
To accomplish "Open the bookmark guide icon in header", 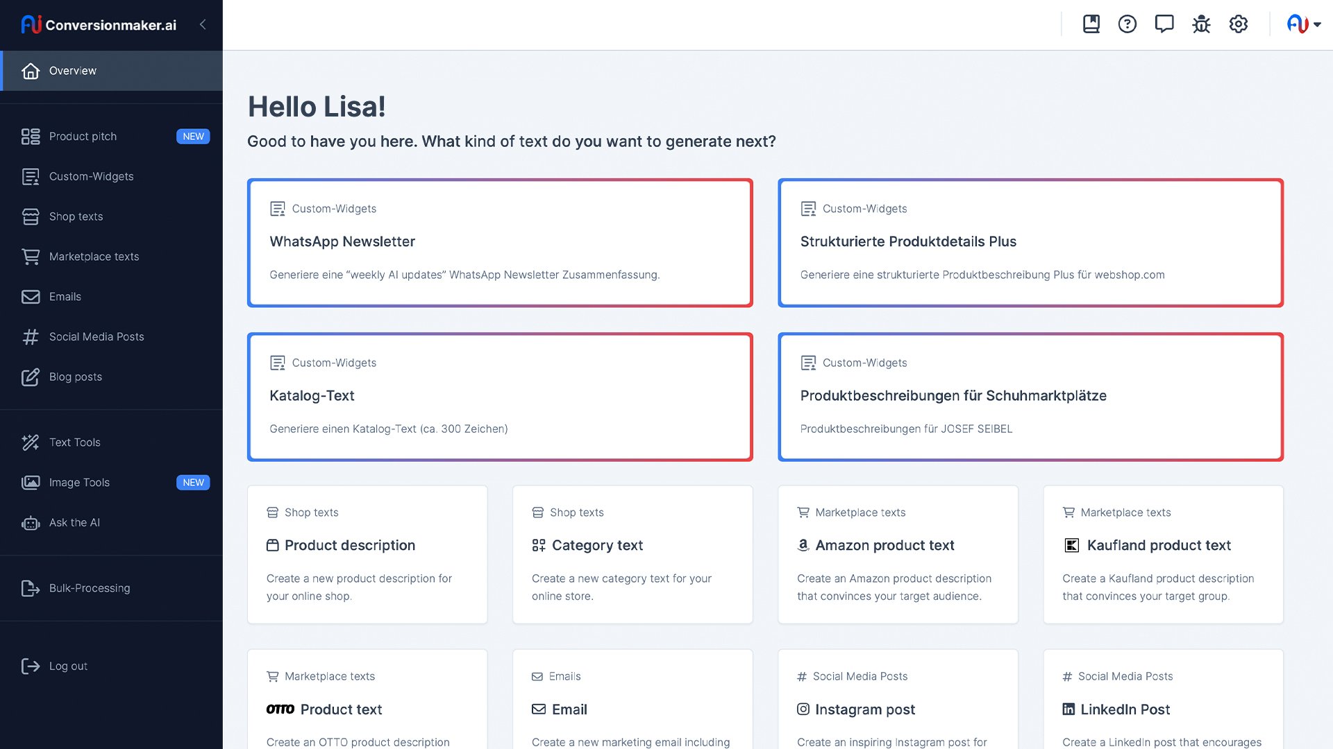I will (x=1091, y=24).
